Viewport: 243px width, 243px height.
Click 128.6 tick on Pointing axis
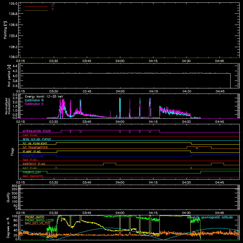click(x=13, y=25)
